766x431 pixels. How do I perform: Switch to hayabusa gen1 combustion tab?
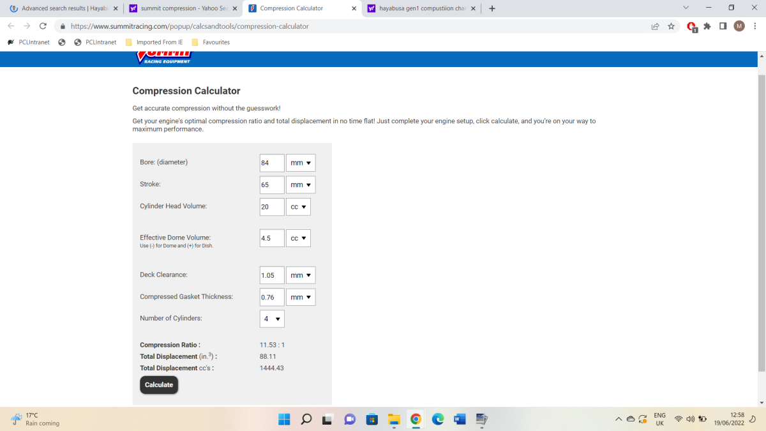[x=419, y=8]
